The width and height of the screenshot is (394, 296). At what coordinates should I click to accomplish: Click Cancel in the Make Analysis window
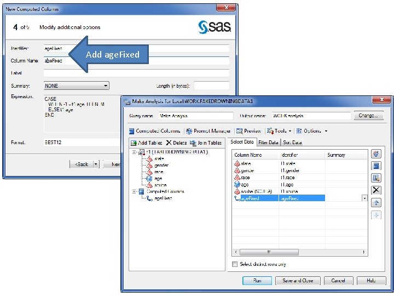tap(339, 281)
